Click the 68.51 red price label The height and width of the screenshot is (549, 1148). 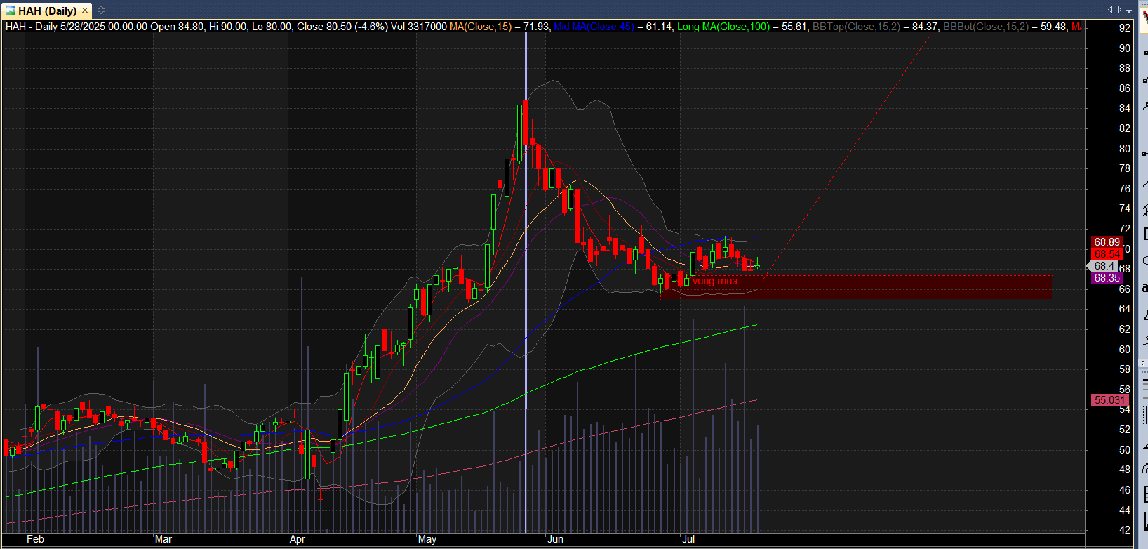(1107, 254)
